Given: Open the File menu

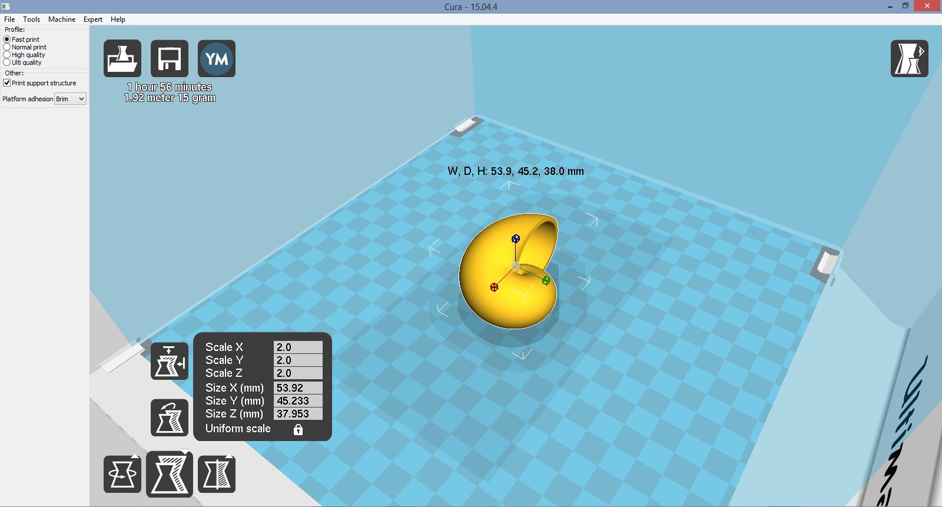Looking at the screenshot, I should click(9, 19).
